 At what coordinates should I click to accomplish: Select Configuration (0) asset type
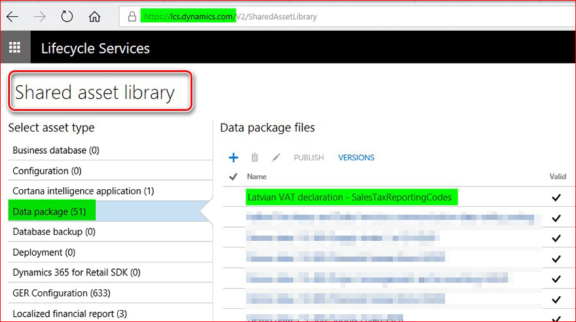click(x=110, y=171)
